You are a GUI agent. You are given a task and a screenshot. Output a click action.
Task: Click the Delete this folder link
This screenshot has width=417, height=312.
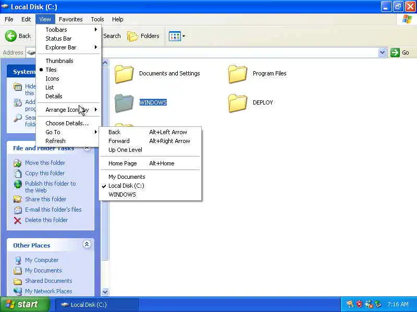click(x=46, y=220)
